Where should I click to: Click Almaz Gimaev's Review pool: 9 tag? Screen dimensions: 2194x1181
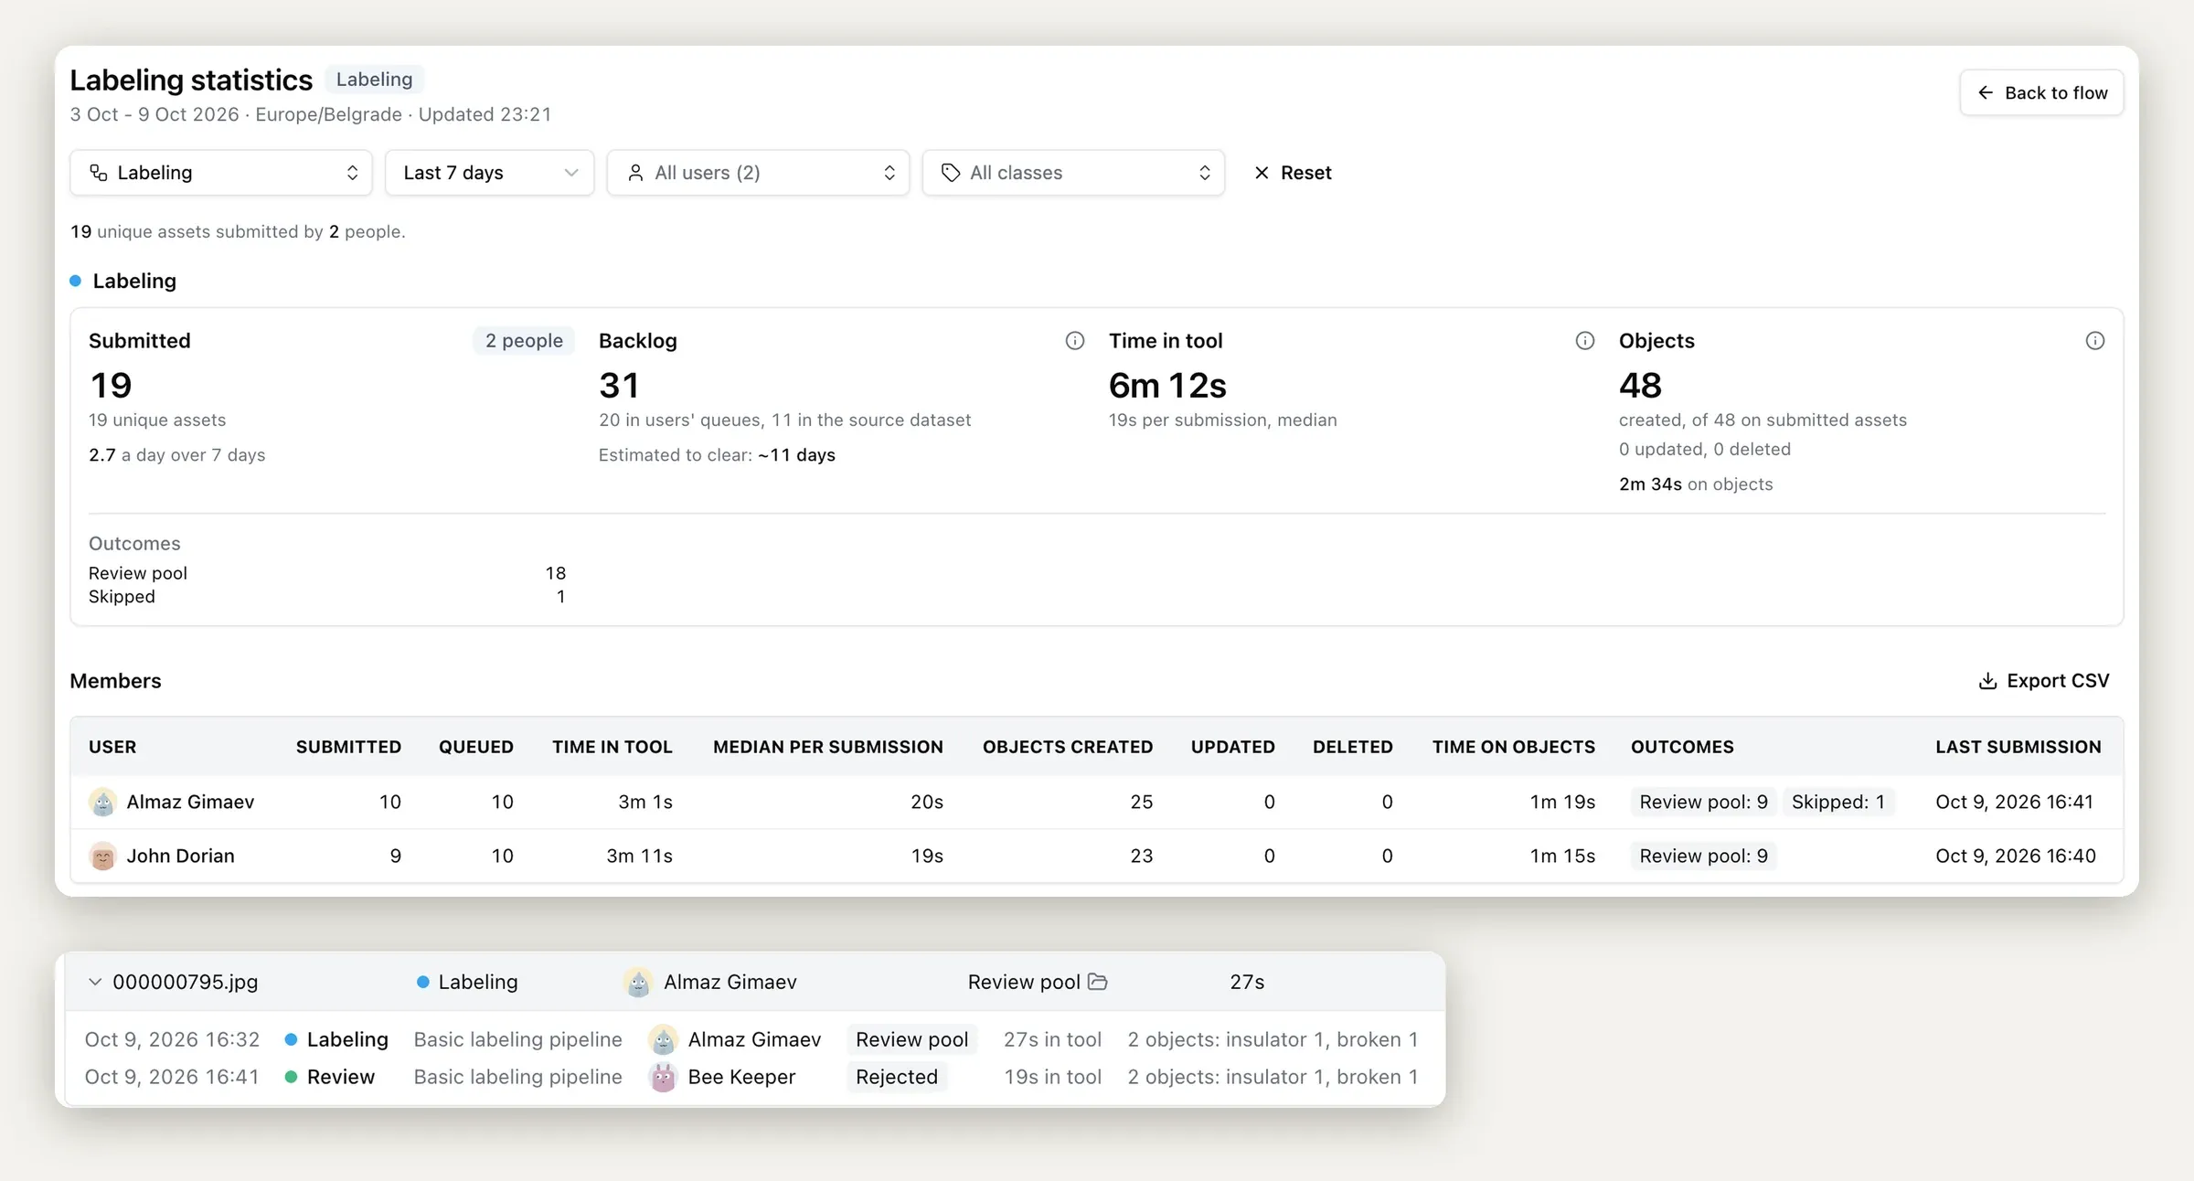(x=1703, y=803)
